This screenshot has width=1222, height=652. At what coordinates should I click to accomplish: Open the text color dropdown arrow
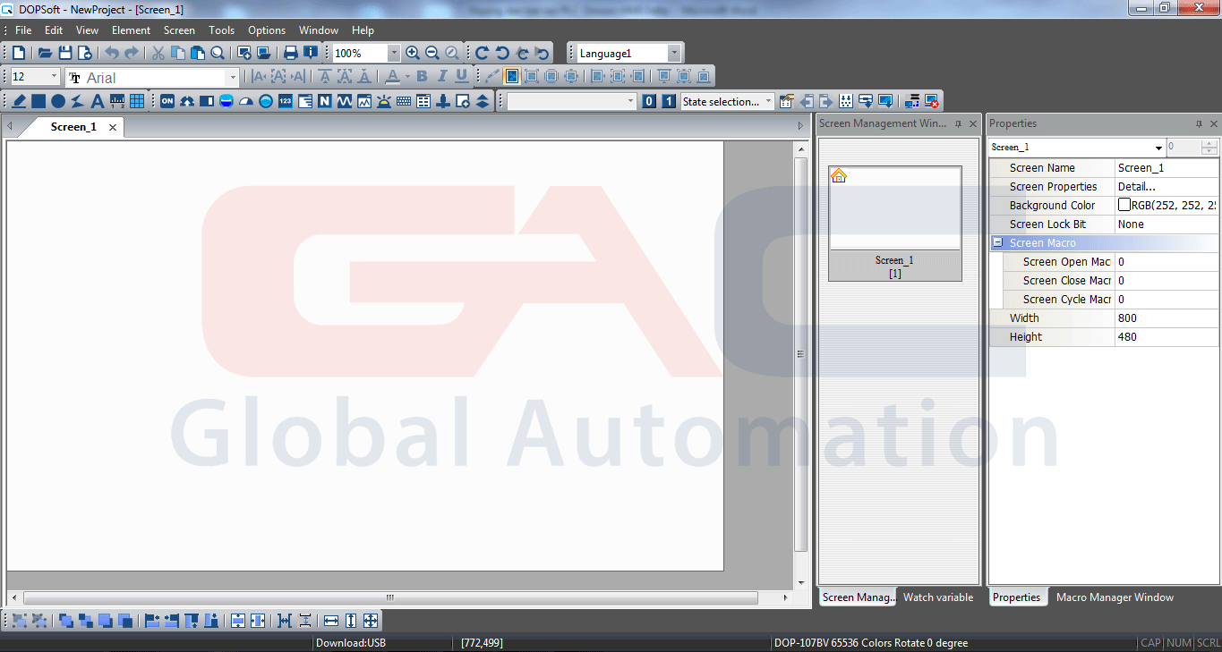point(406,77)
